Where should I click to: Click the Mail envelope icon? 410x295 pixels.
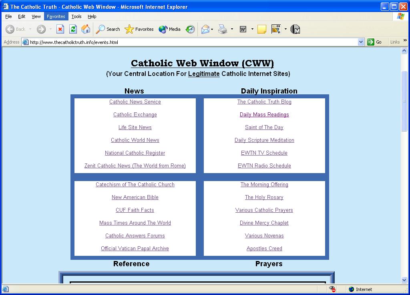coord(205,29)
